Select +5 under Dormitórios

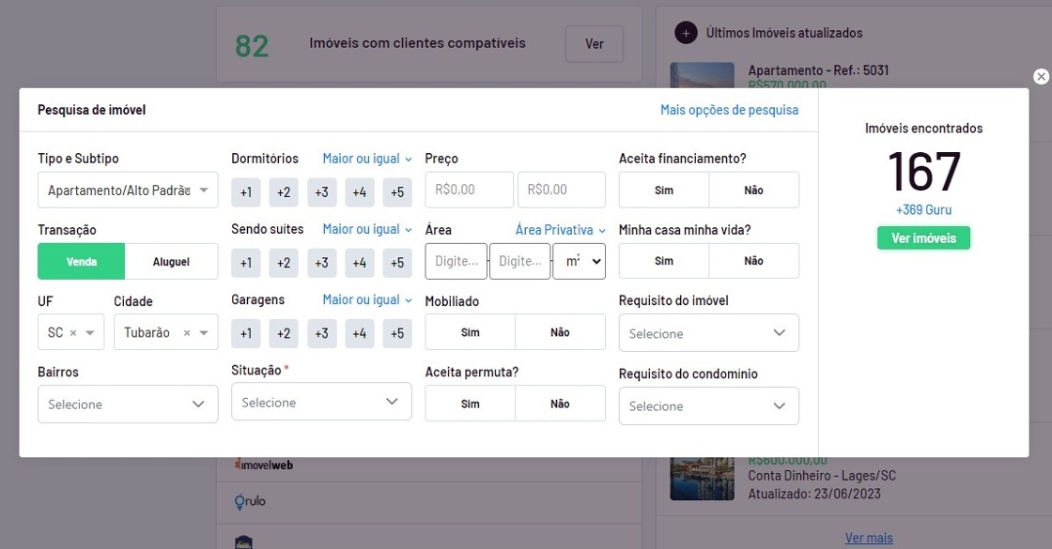coord(396,192)
